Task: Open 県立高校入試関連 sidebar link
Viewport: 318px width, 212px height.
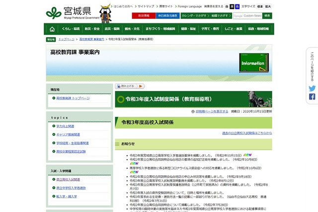Action: pyautogui.click(x=68, y=180)
